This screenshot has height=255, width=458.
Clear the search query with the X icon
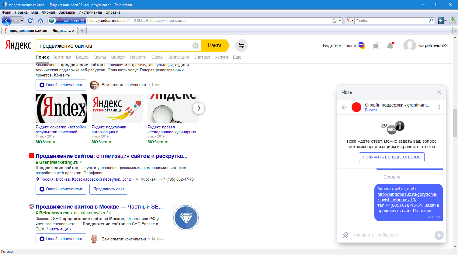(x=196, y=46)
